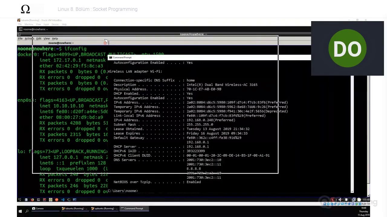
Task: Switch to qubuntu [Running] taskbar window
Action: (104, 209)
